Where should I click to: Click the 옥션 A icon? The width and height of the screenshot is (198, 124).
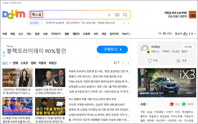click(x=172, y=104)
